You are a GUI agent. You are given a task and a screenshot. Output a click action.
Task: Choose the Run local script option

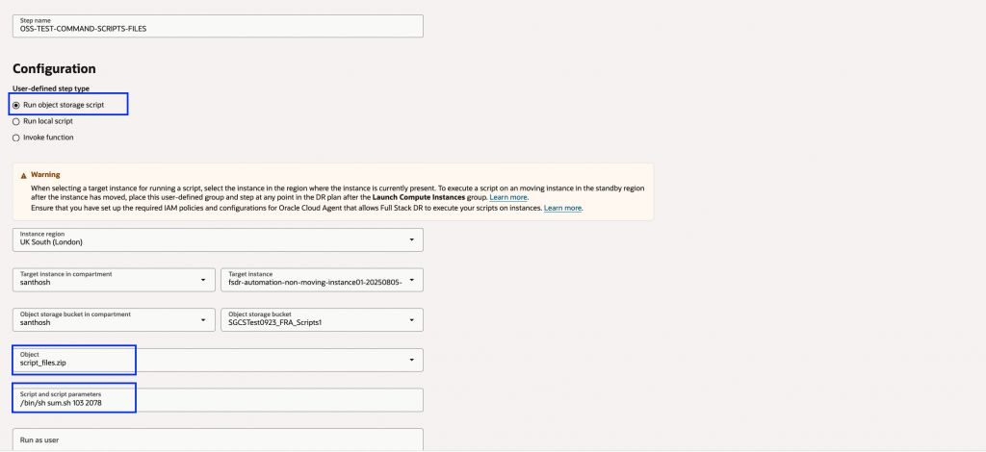15,121
